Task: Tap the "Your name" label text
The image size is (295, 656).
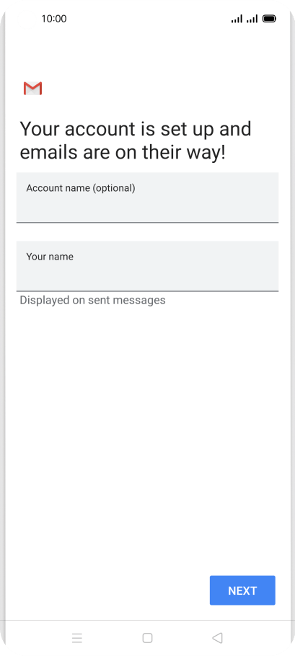Action: pos(50,257)
